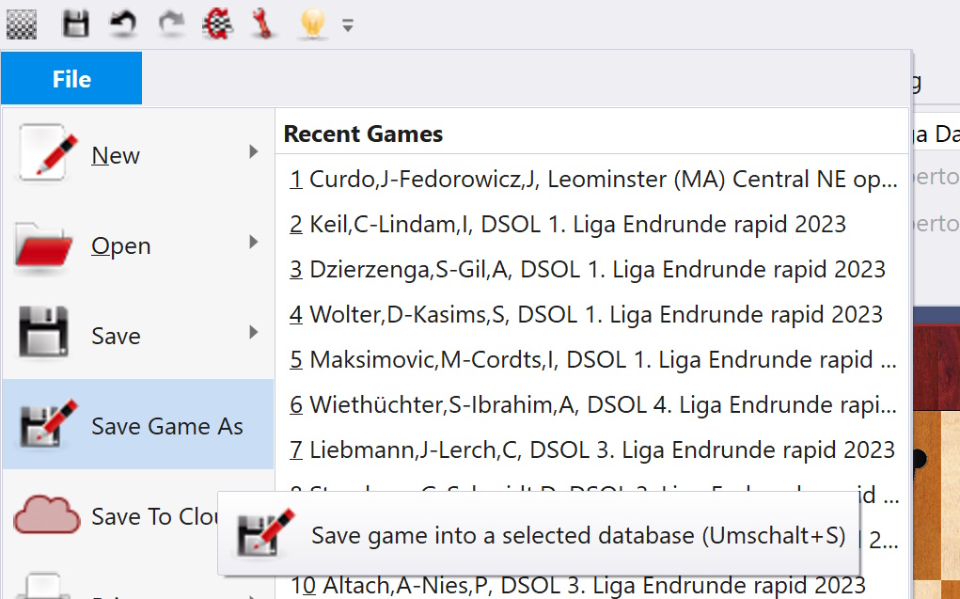
Task: Open recent game Keil,C-Lindam,I
Action: [564, 224]
